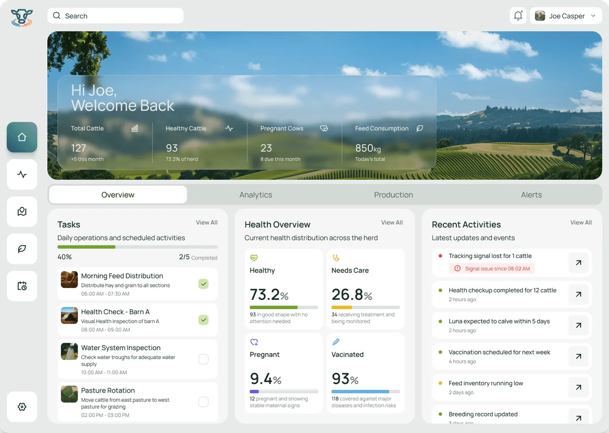Click the Vaccinated syringe icon
Image resolution: width=609 pixels, height=433 pixels.
(x=335, y=342)
